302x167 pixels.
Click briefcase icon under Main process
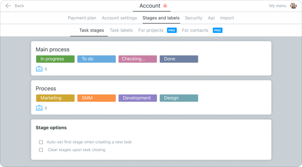pyautogui.click(x=39, y=69)
